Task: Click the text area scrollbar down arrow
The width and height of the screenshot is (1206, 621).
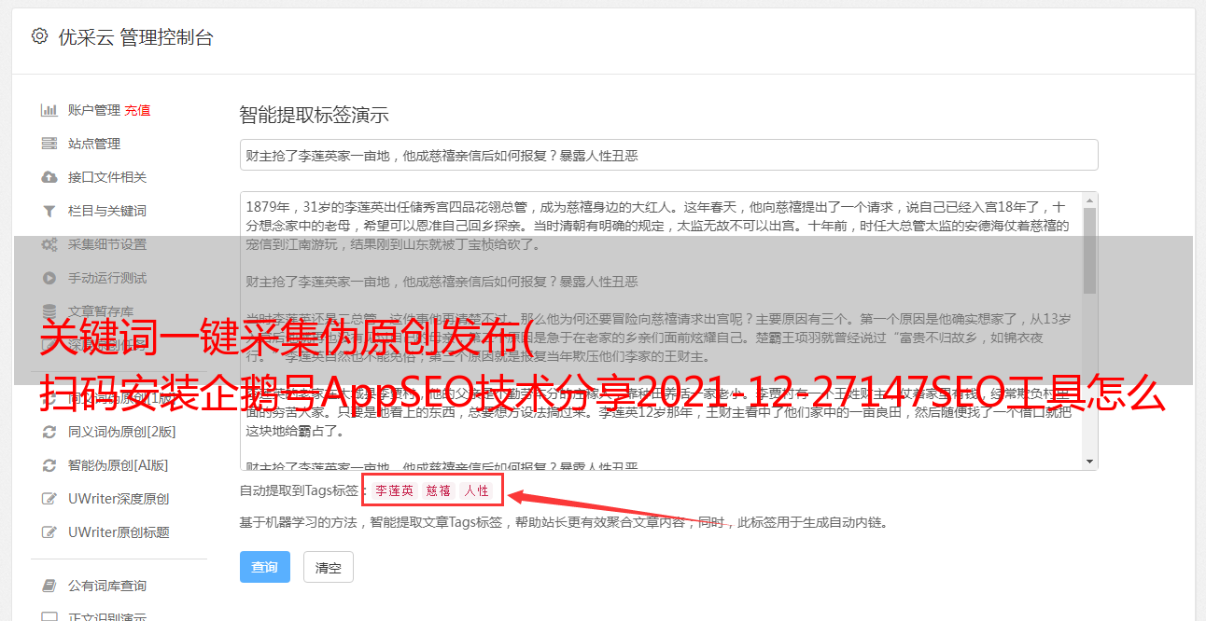Action: pos(1089,462)
